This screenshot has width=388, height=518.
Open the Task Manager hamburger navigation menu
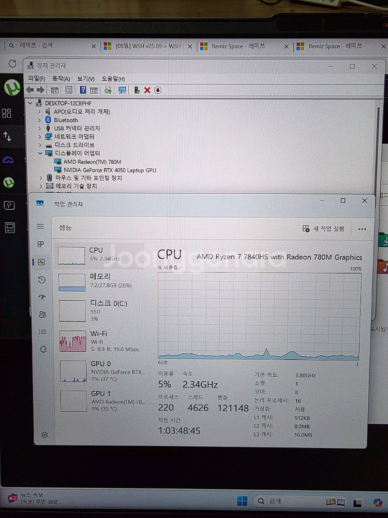[40, 226]
